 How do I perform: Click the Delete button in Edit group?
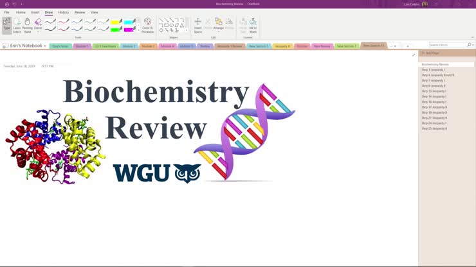tap(208, 24)
